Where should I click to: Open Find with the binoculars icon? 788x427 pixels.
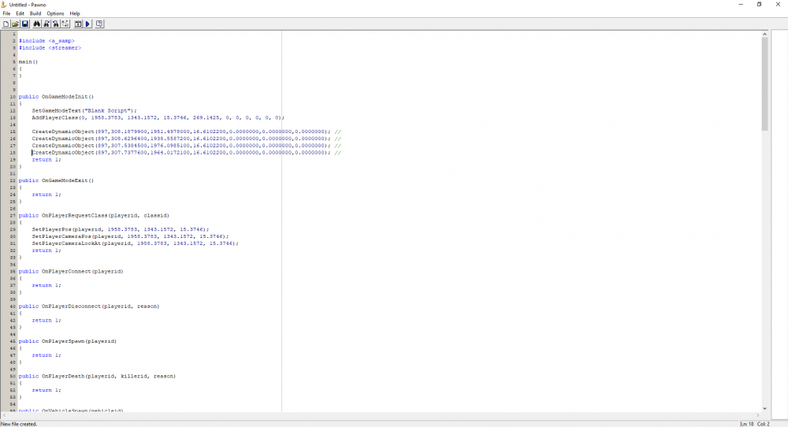click(37, 24)
